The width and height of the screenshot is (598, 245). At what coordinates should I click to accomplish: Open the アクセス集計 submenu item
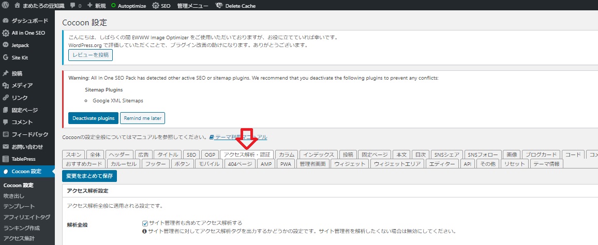[x=19, y=238]
